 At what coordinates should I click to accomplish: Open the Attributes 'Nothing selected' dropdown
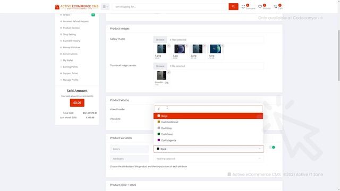coord(209,159)
